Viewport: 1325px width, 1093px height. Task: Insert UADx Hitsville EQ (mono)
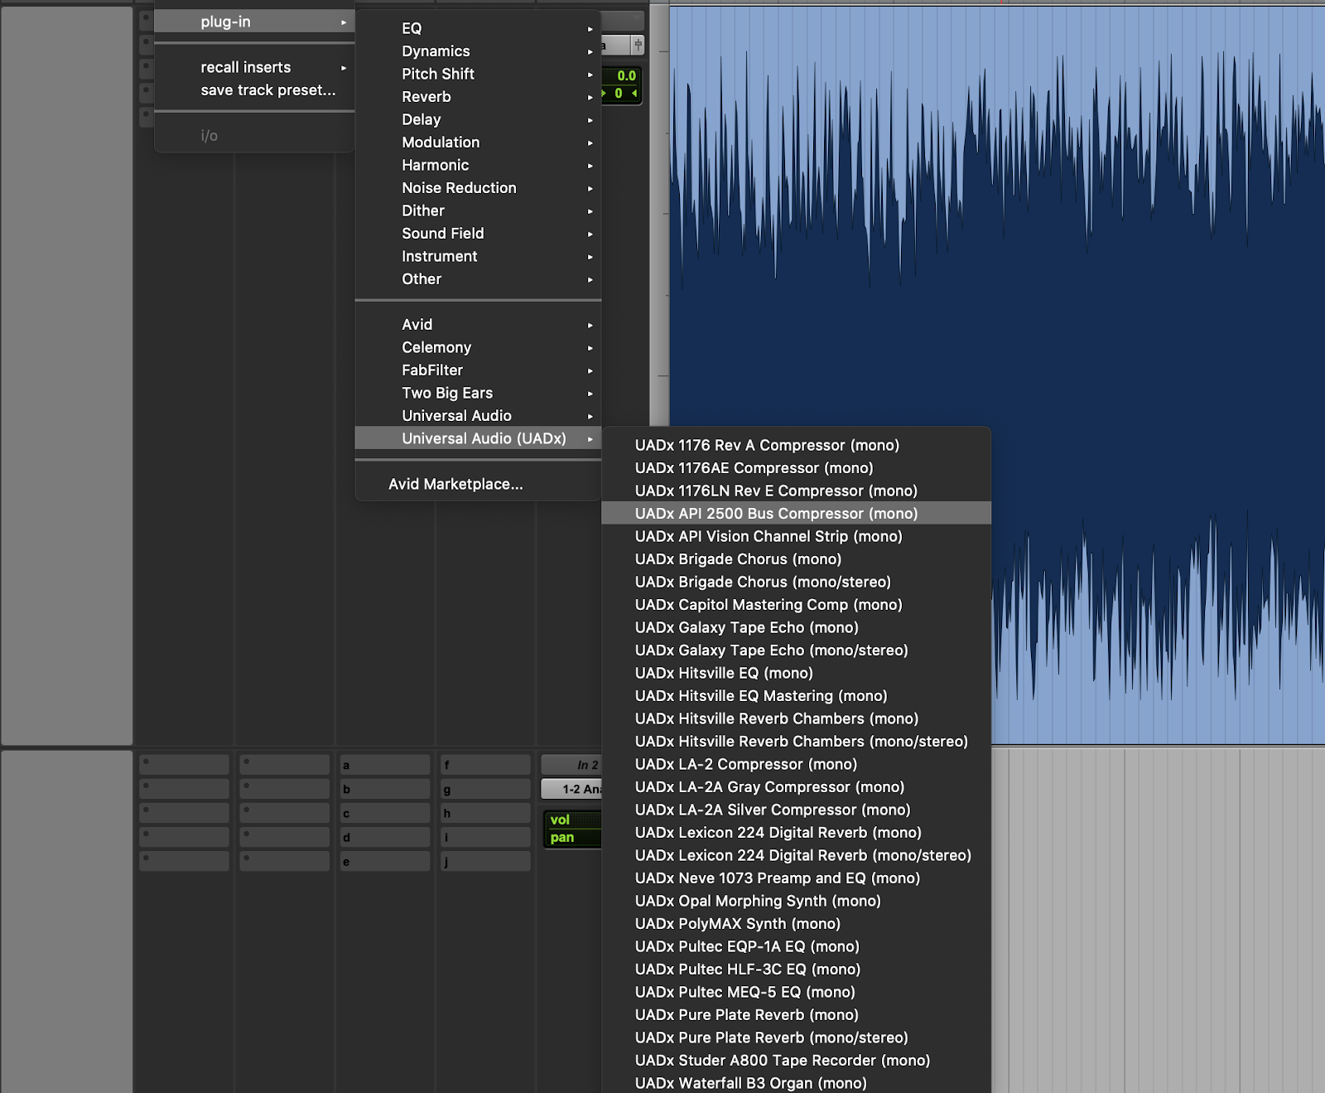pos(796,673)
